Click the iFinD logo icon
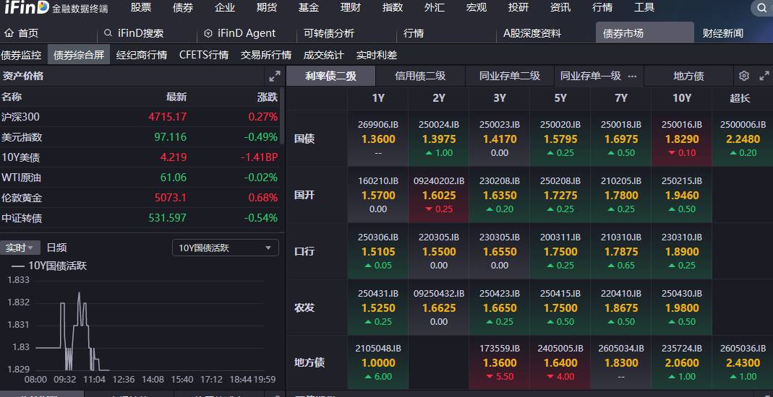Viewport: 773px width, 397px height. tap(27, 7)
